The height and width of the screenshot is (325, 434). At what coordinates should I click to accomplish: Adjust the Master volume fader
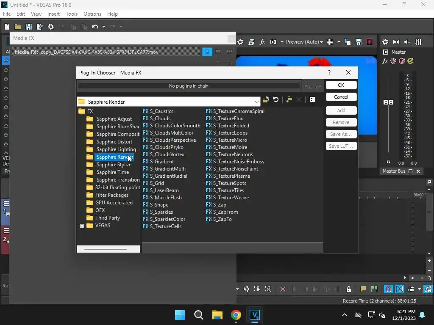click(388, 102)
